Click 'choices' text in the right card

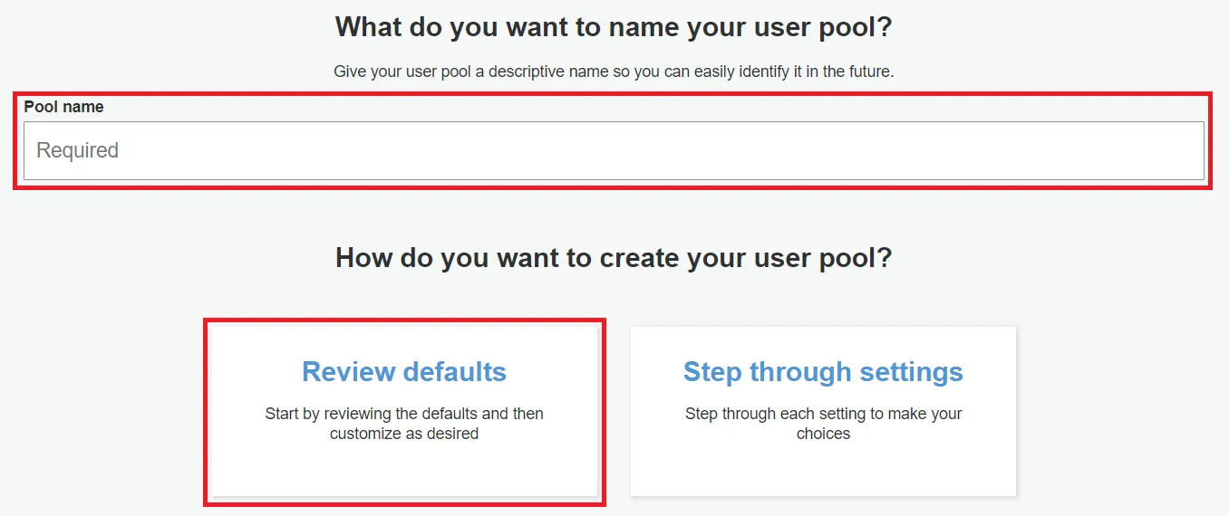[x=823, y=434]
